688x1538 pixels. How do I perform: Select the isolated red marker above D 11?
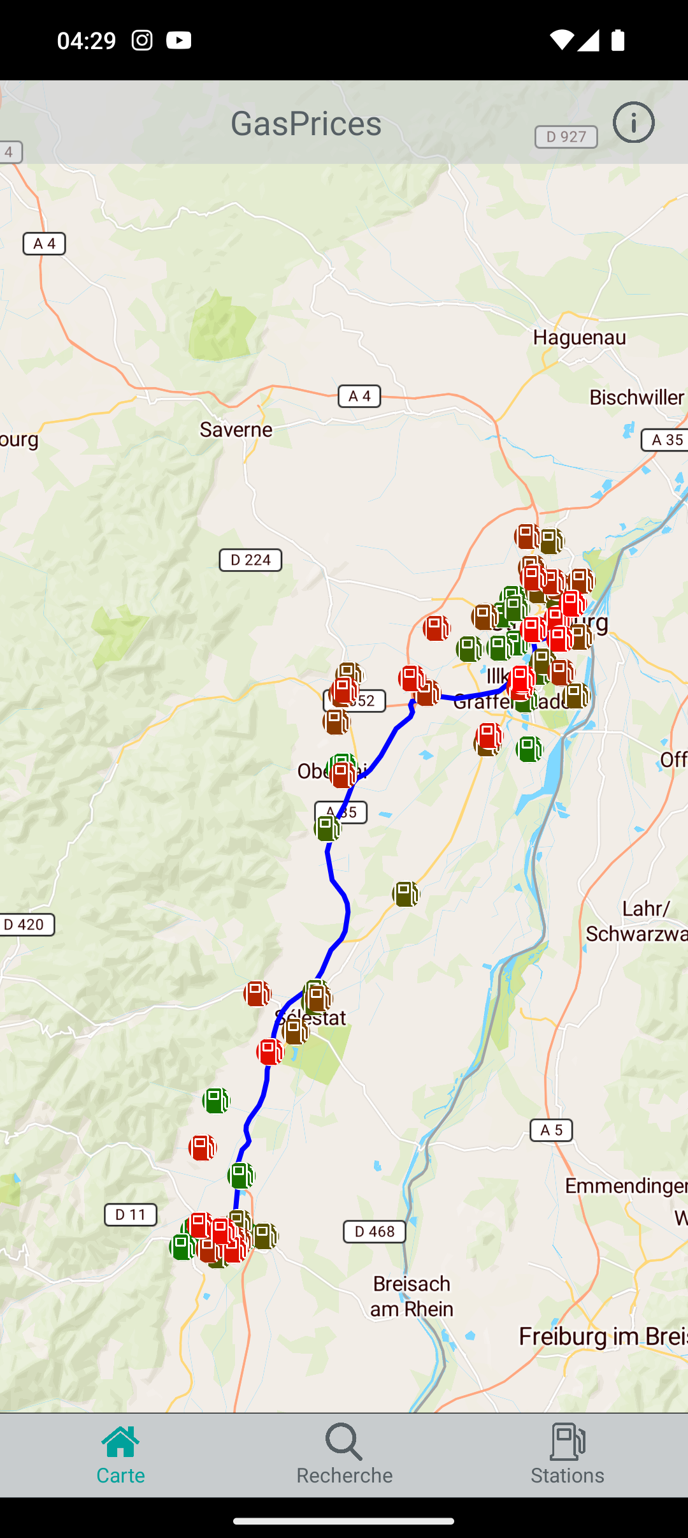(203, 1148)
